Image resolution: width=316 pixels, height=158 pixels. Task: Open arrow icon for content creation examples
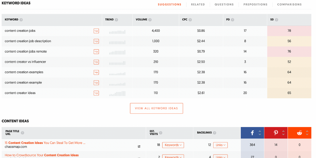96,72
